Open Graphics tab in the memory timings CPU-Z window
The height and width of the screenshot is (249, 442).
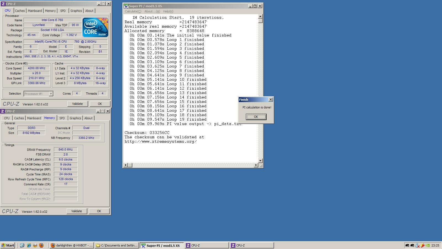pyautogui.click(x=75, y=118)
